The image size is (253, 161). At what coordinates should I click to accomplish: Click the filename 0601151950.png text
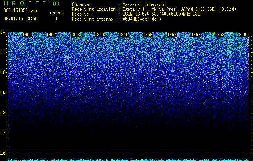click(x=21, y=10)
